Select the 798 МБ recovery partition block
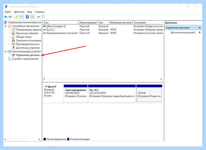 point(149,93)
